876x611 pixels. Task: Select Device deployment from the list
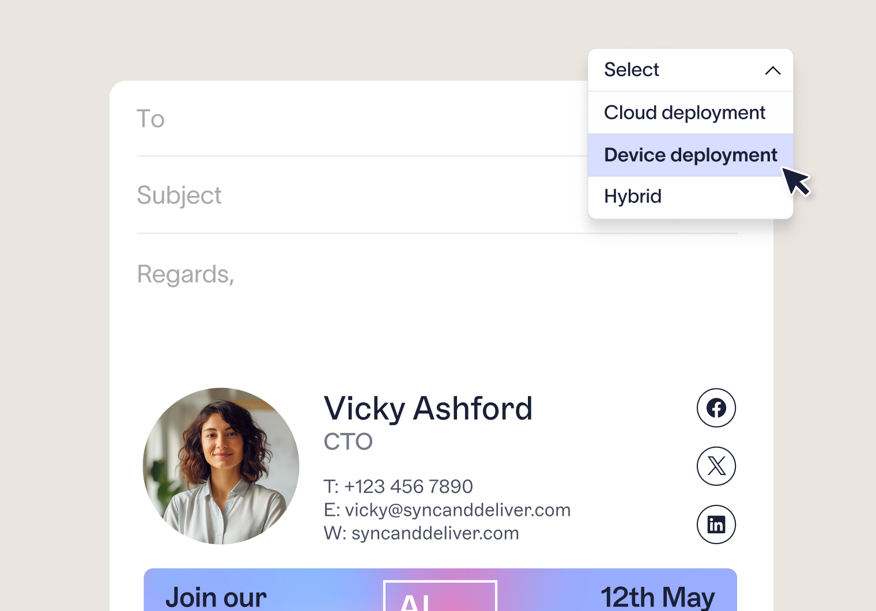click(x=690, y=155)
